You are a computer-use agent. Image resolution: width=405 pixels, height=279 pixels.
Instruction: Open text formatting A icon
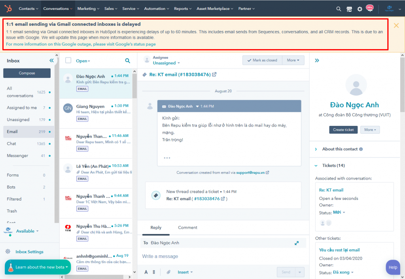[146, 272]
